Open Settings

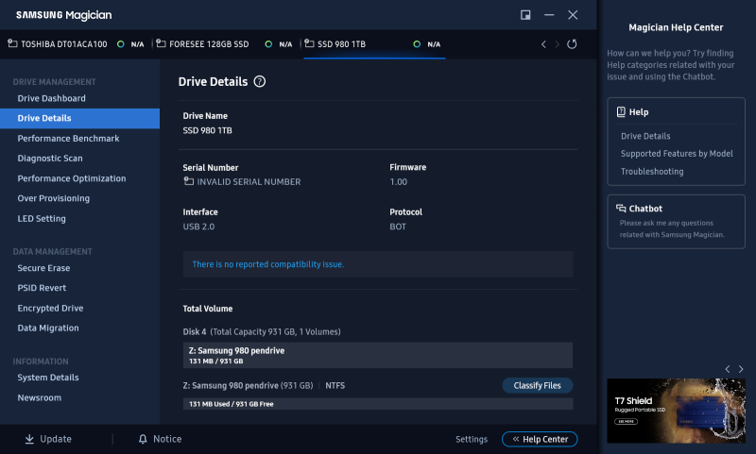tap(472, 439)
